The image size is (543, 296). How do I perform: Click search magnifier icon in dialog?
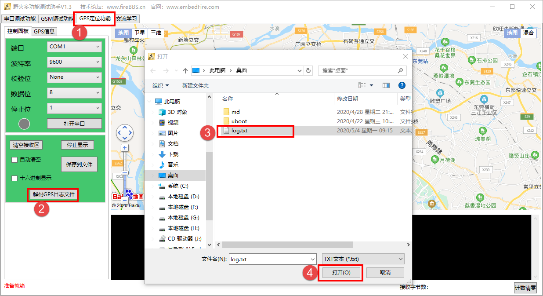point(400,70)
